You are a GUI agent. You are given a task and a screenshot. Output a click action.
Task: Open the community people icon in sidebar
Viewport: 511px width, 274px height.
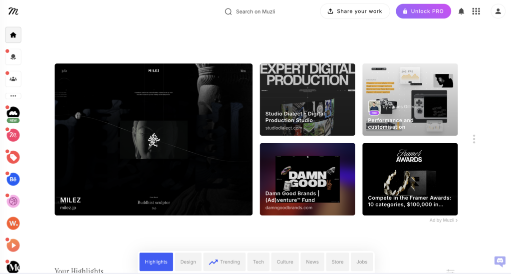click(13, 79)
